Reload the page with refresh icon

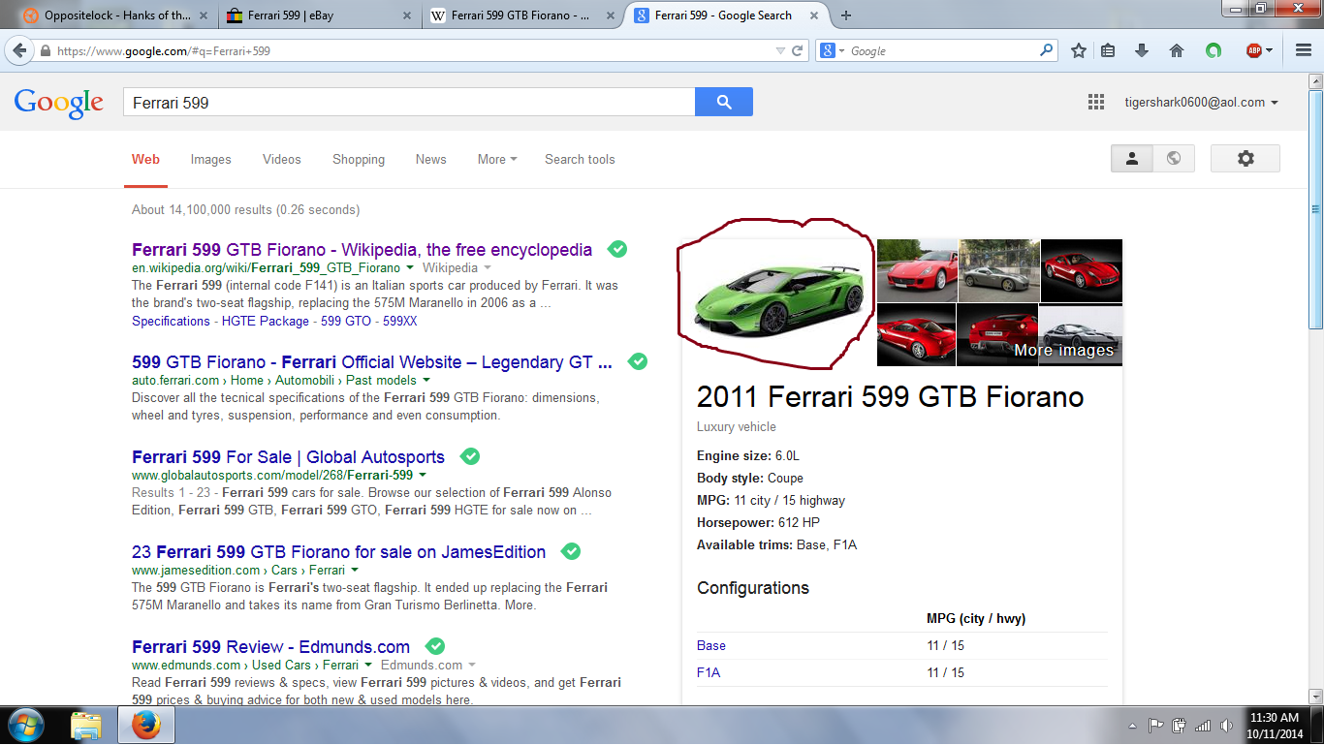click(x=798, y=50)
